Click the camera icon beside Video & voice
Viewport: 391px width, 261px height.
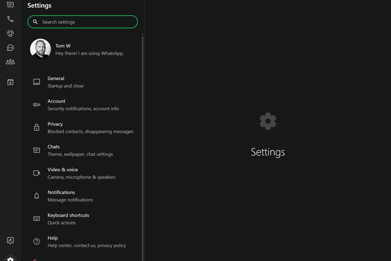coord(37,173)
